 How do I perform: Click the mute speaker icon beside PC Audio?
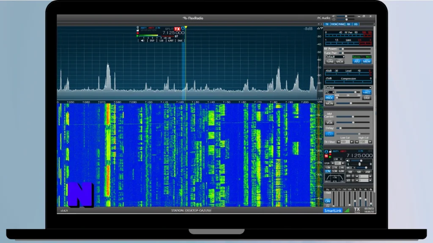click(334, 16)
